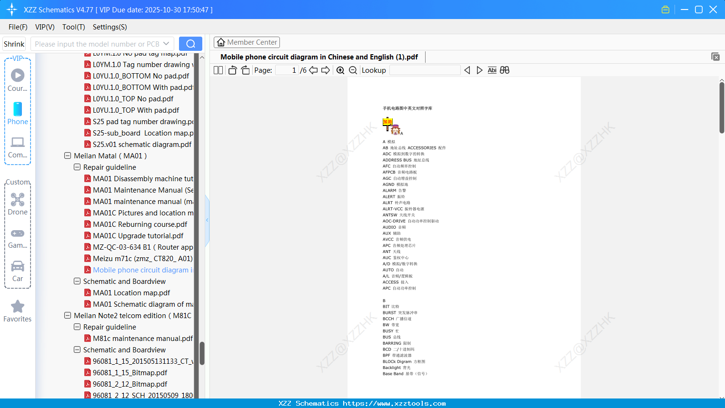This screenshot has width=725, height=408.
Task: Collapse the file tree panel handle
Action: pyautogui.click(x=207, y=220)
